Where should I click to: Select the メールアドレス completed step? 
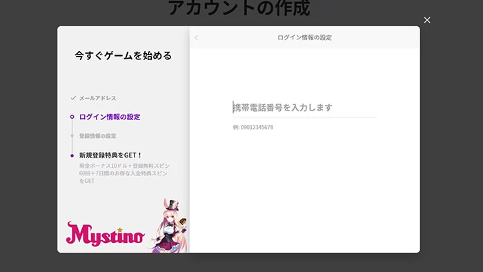[x=98, y=98]
